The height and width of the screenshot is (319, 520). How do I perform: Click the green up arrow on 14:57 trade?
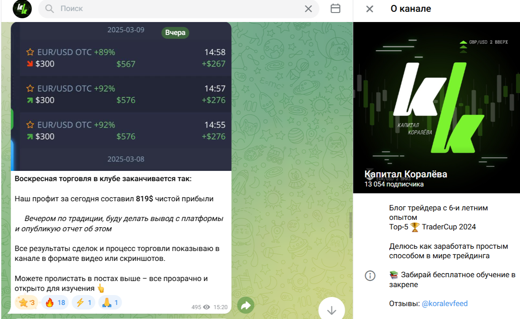pyautogui.click(x=30, y=100)
